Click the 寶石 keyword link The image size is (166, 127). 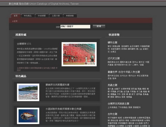[110, 46]
